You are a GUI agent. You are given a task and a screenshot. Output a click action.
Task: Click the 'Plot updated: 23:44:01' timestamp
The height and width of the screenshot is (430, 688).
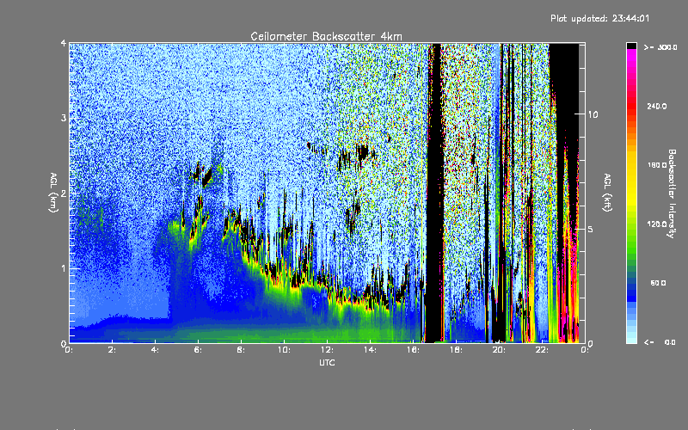coord(599,18)
